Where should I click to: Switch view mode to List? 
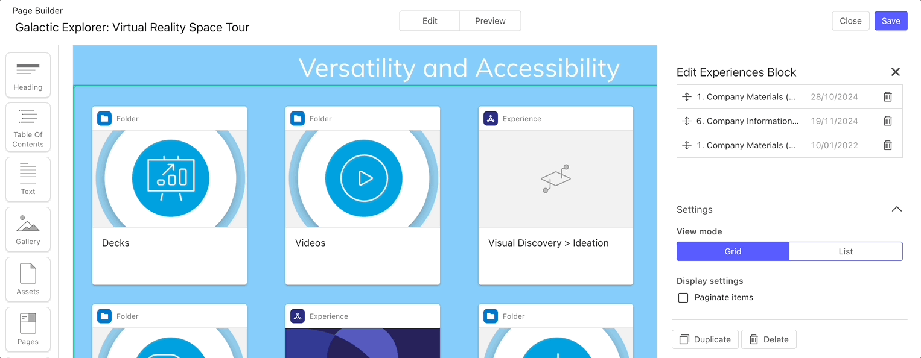point(846,251)
